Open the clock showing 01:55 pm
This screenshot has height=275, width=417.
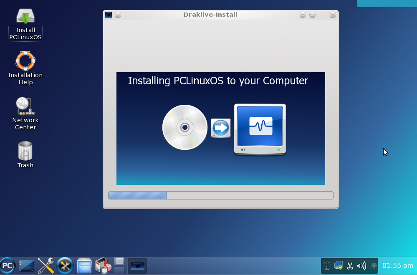tap(397, 266)
